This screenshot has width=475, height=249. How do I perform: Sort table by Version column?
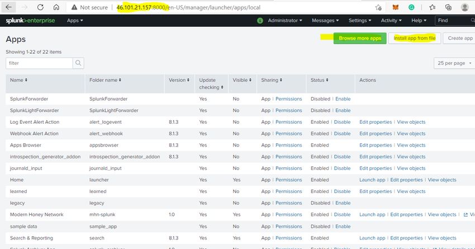pyautogui.click(x=179, y=80)
